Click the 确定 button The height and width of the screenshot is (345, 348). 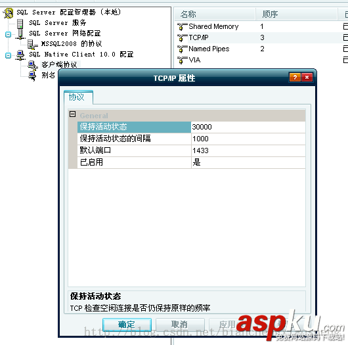click(127, 325)
